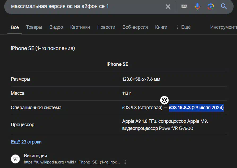This screenshot has width=237, height=168.
Task: Click the highlighted iOS 15.8.3 text
Action: pos(196,108)
